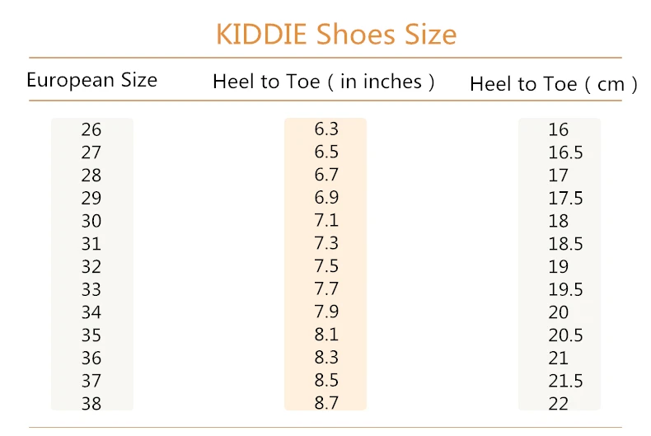Click the 7.1 inches value
This screenshot has width=651, height=436.
point(326,221)
